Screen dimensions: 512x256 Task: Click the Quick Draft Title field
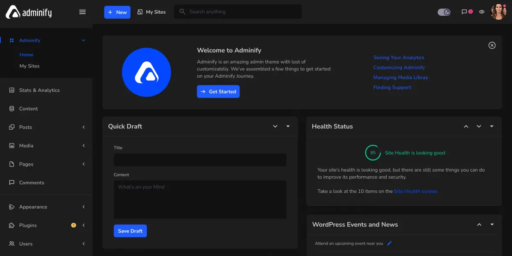point(200,160)
